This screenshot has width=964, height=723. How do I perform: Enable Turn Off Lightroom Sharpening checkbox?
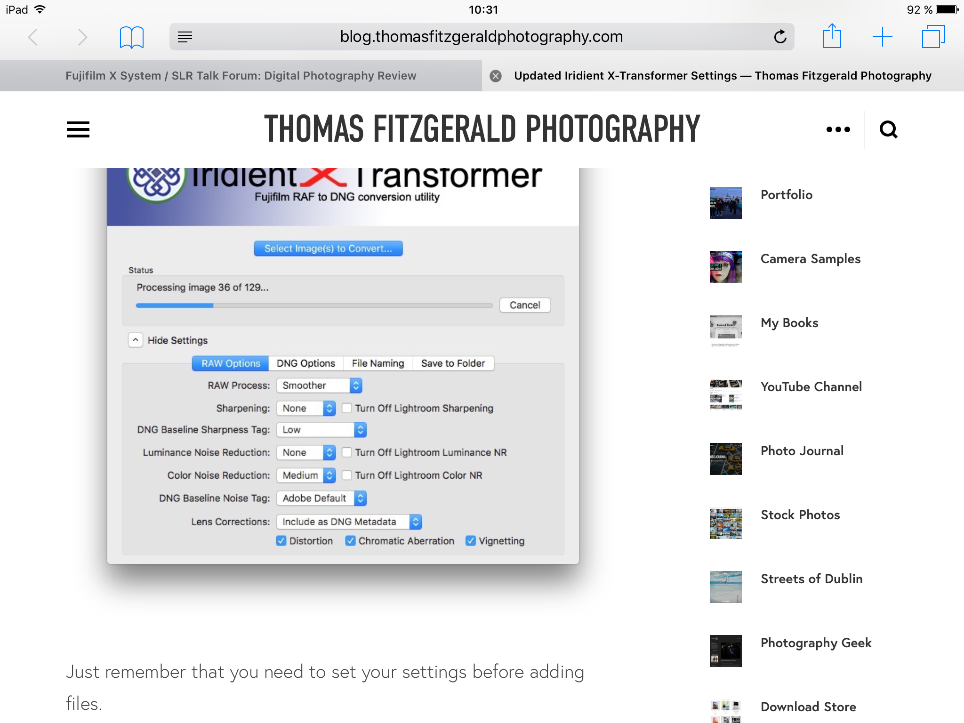[346, 408]
